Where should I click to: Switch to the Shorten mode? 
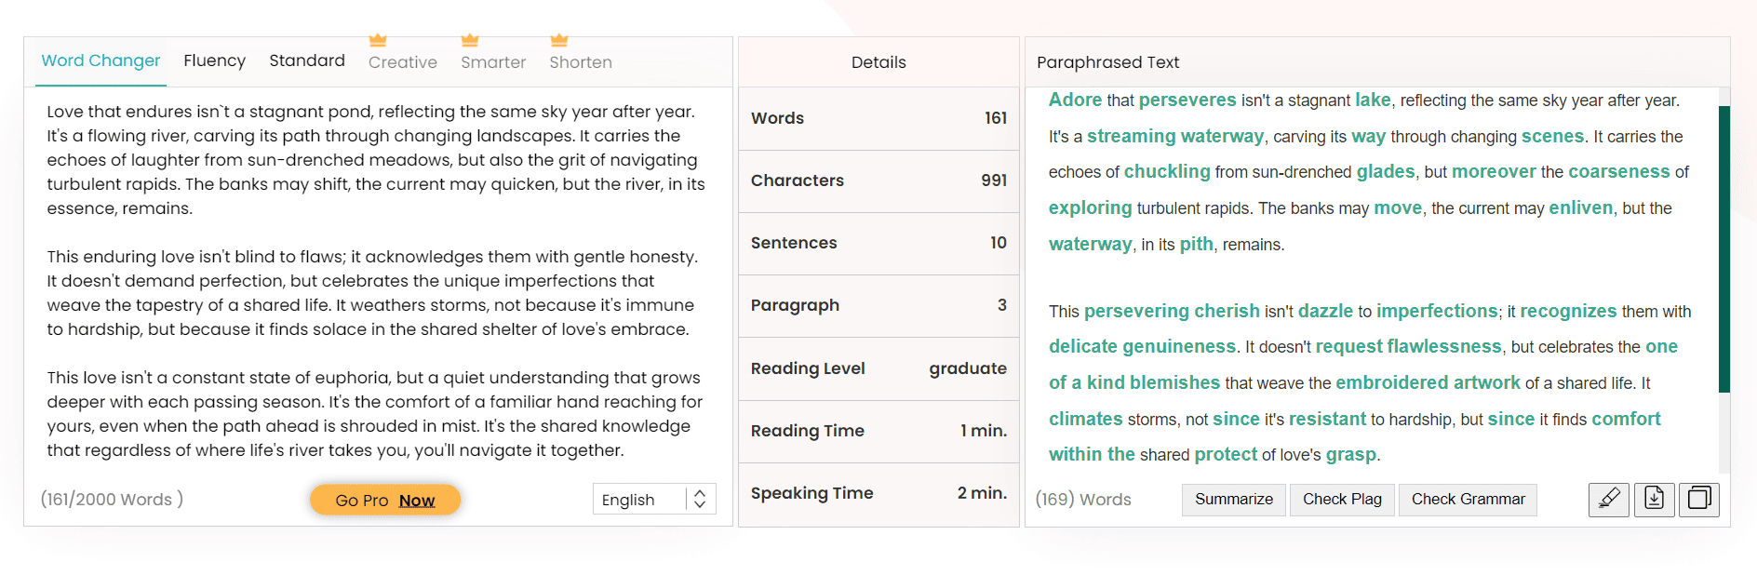point(581,63)
